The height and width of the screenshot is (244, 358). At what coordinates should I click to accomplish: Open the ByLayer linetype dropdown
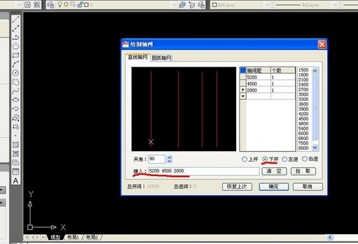pos(335,5)
